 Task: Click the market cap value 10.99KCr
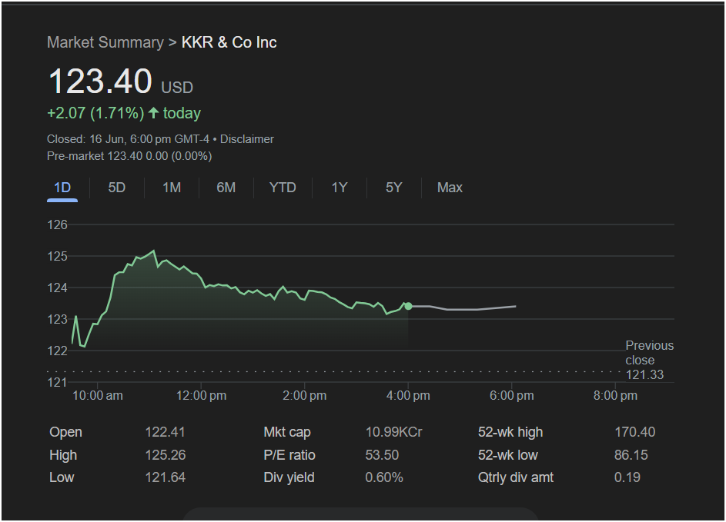click(x=393, y=432)
